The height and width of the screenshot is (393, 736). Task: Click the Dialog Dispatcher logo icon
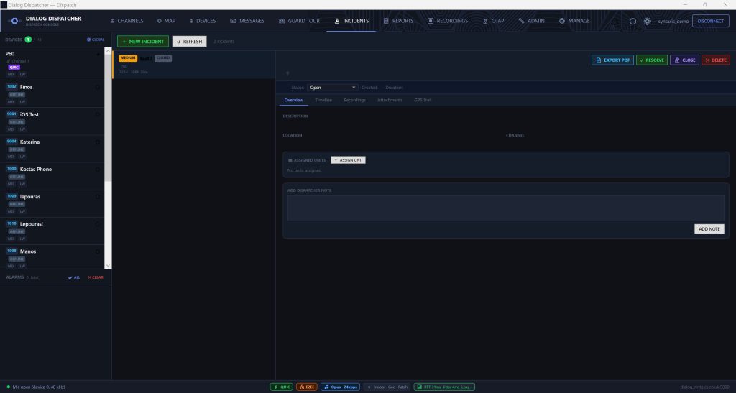(14, 21)
